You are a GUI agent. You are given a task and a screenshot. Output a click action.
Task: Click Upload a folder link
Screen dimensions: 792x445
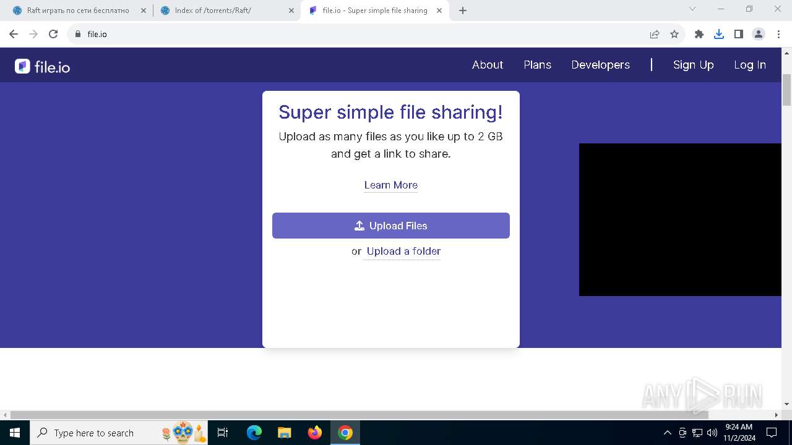[x=403, y=251]
